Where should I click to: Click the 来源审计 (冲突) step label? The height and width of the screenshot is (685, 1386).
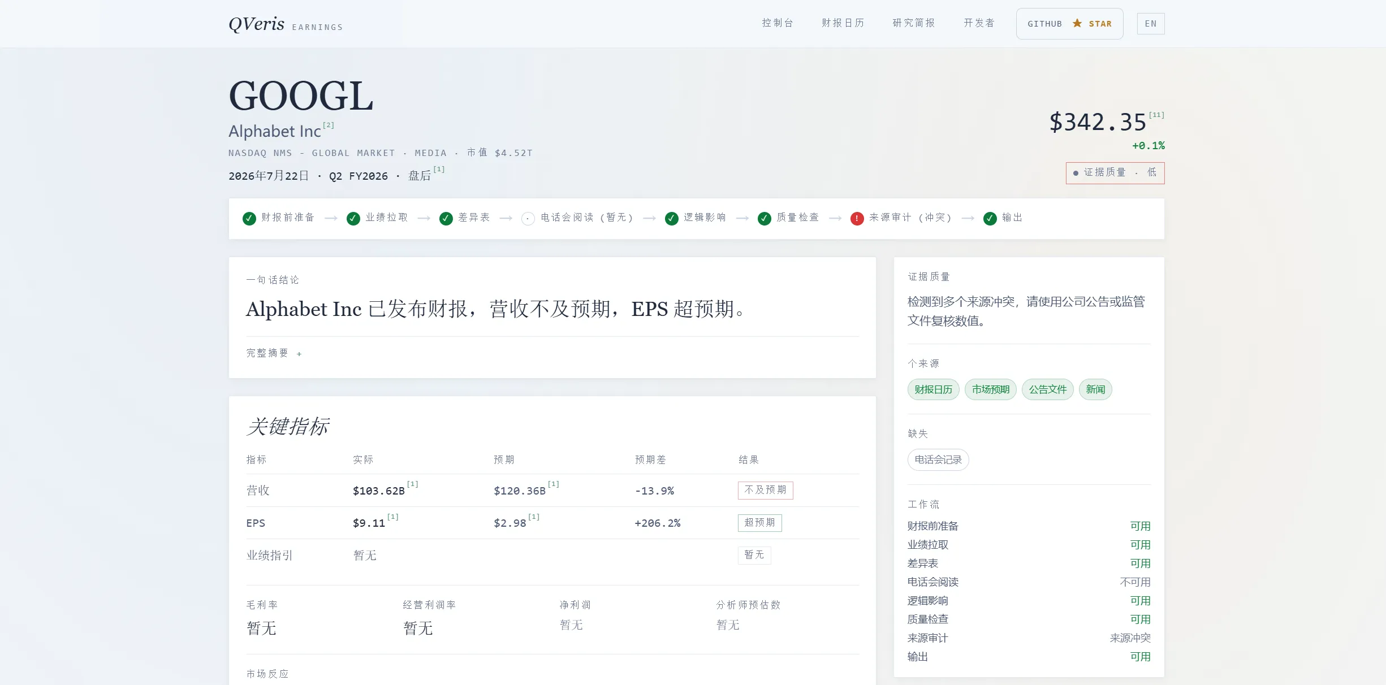pyautogui.click(x=911, y=218)
